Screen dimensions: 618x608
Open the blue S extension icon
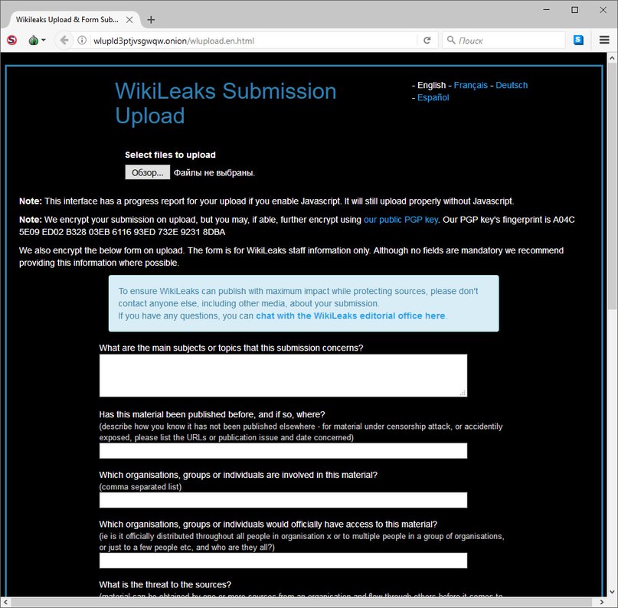pos(578,40)
